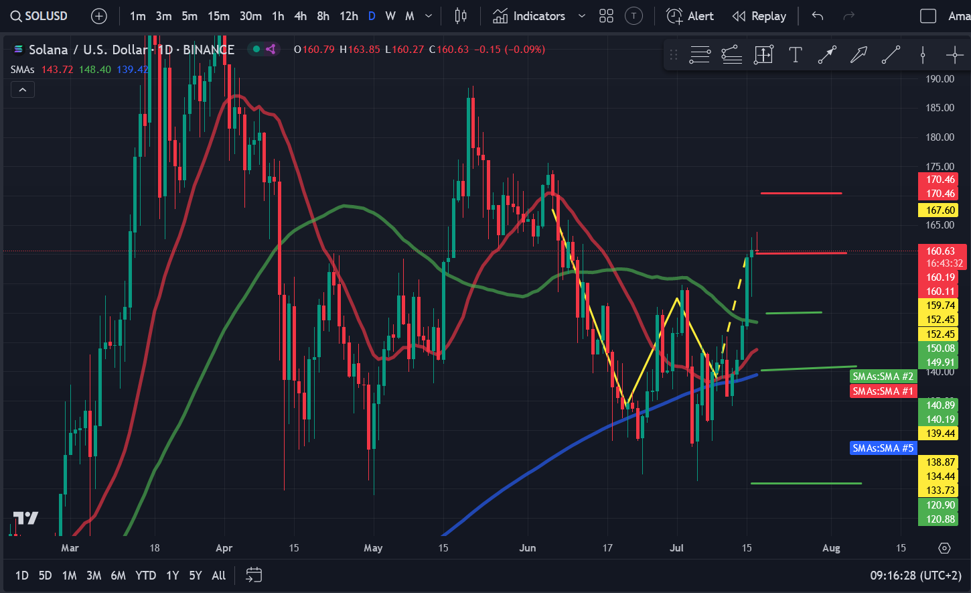
Task: Select the arrow marker tool
Action: coord(859,55)
